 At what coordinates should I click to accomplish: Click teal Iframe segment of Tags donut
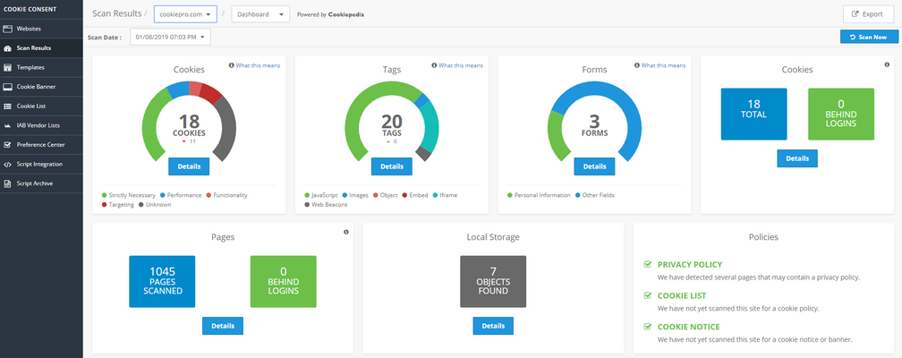(431, 126)
